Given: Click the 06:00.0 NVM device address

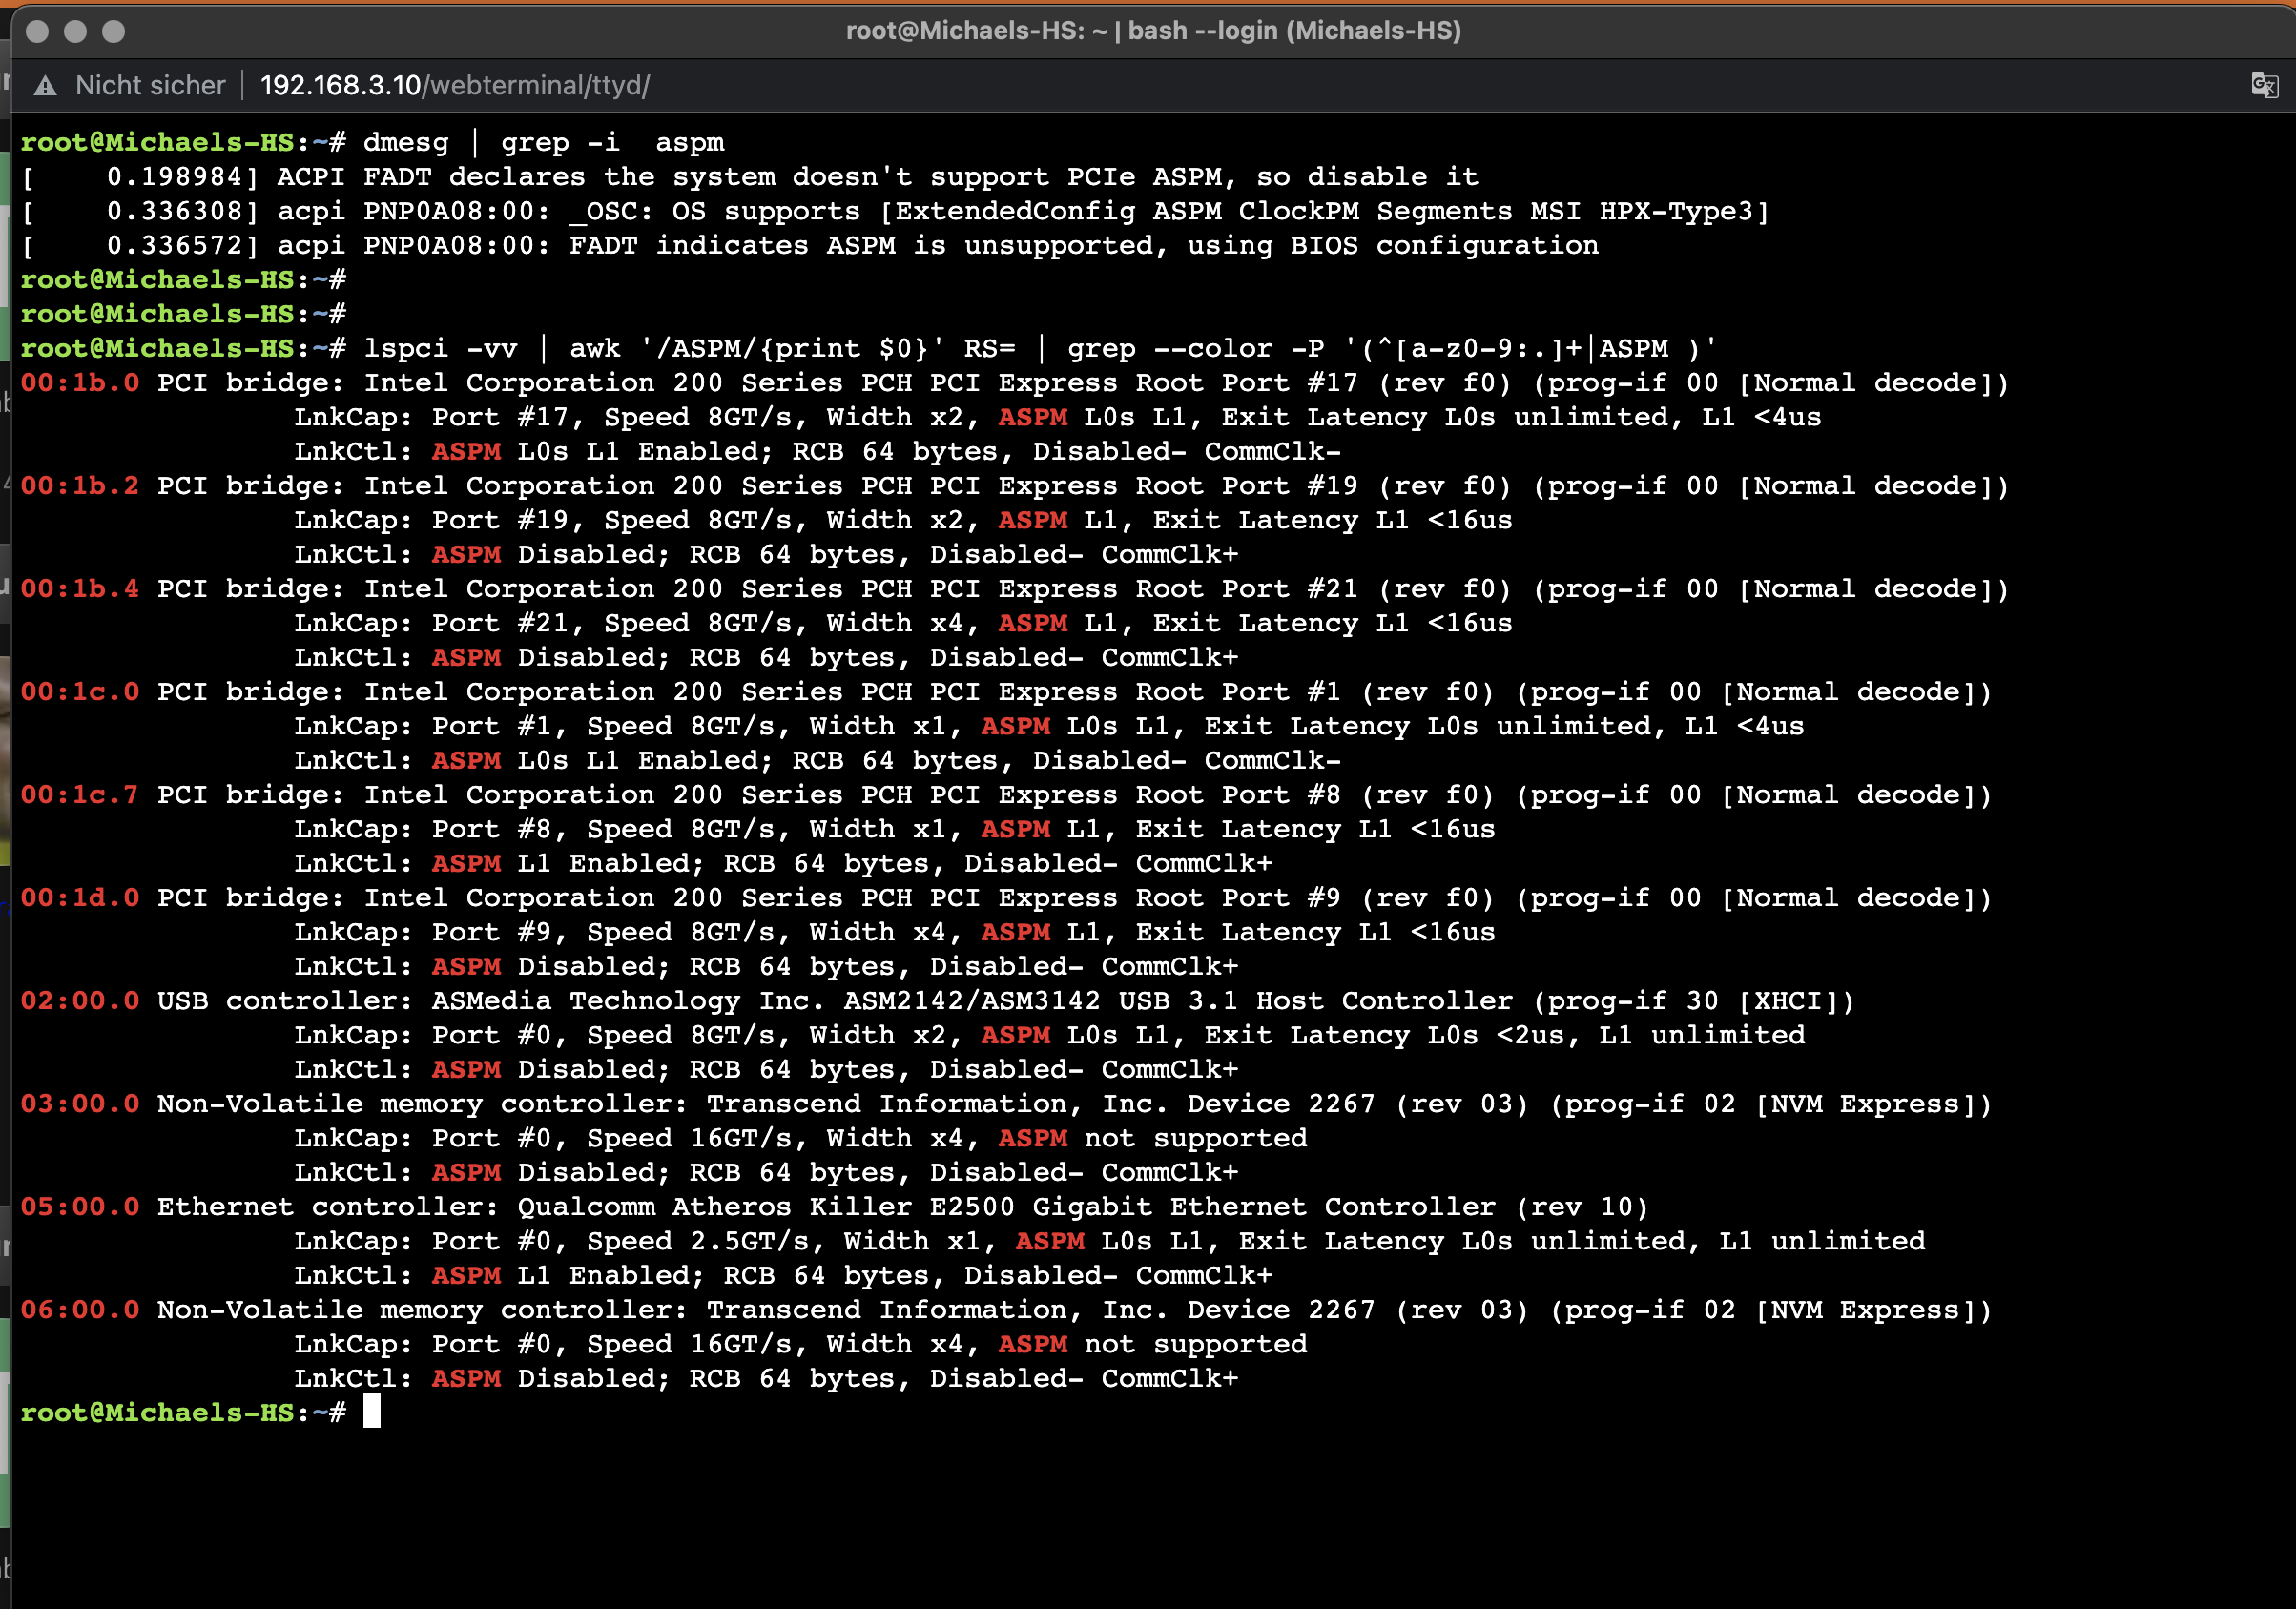Looking at the screenshot, I should (80, 1310).
